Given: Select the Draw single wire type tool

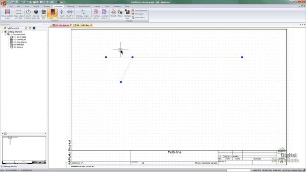Looking at the screenshot, I should pos(19,14).
